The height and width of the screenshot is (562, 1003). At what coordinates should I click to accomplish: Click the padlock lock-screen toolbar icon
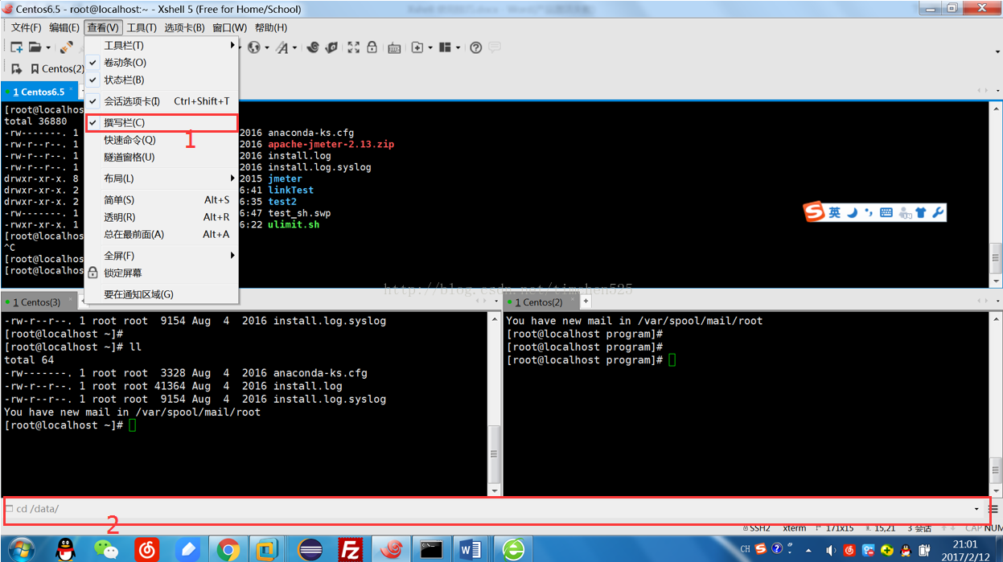click(372, 47)
